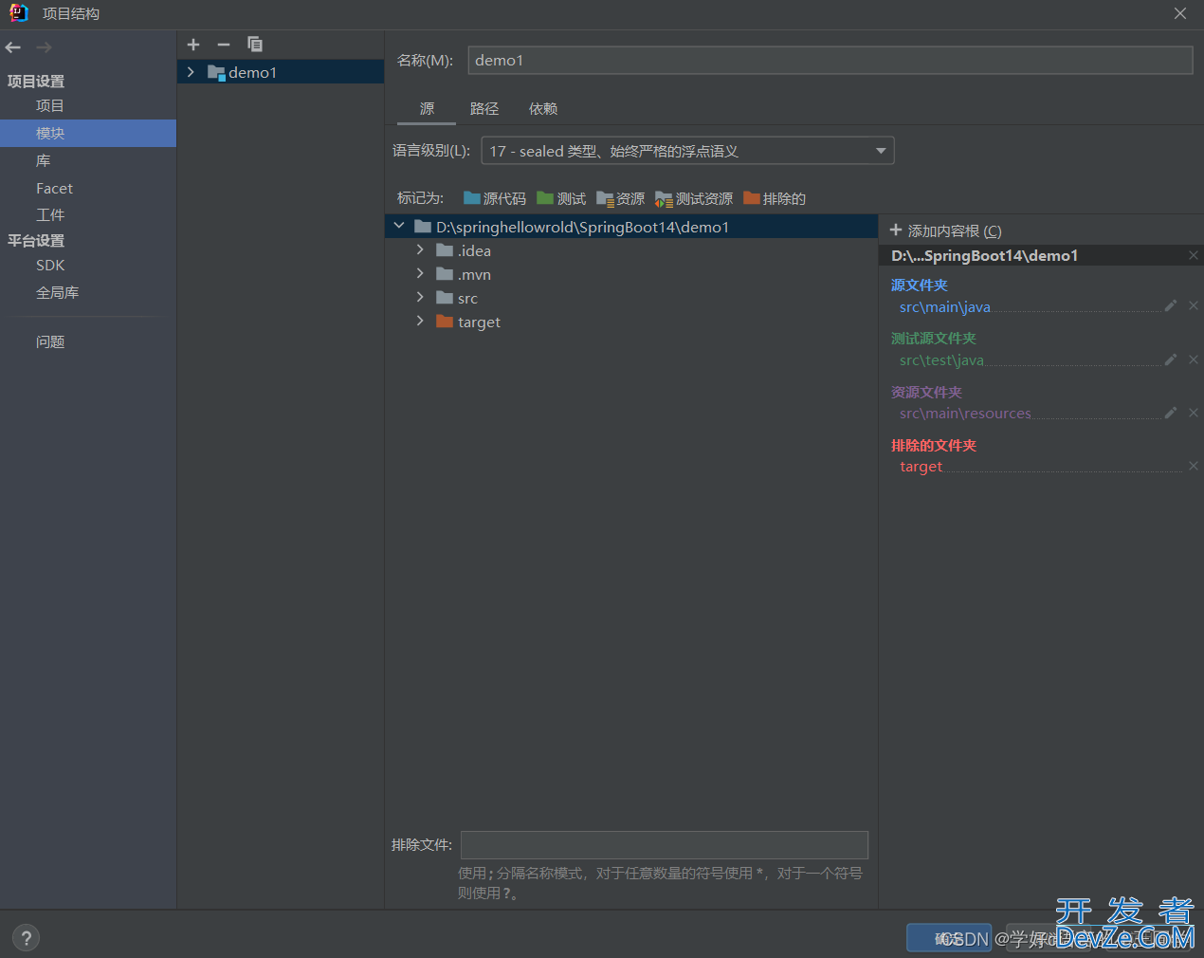Mark as 测试资源 (Test Resources)

tap(694, 198)
